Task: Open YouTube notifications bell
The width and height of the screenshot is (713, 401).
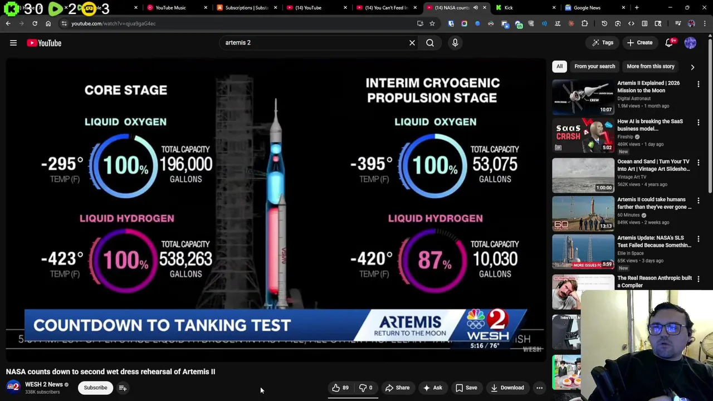Action: (x=670, y=43)
